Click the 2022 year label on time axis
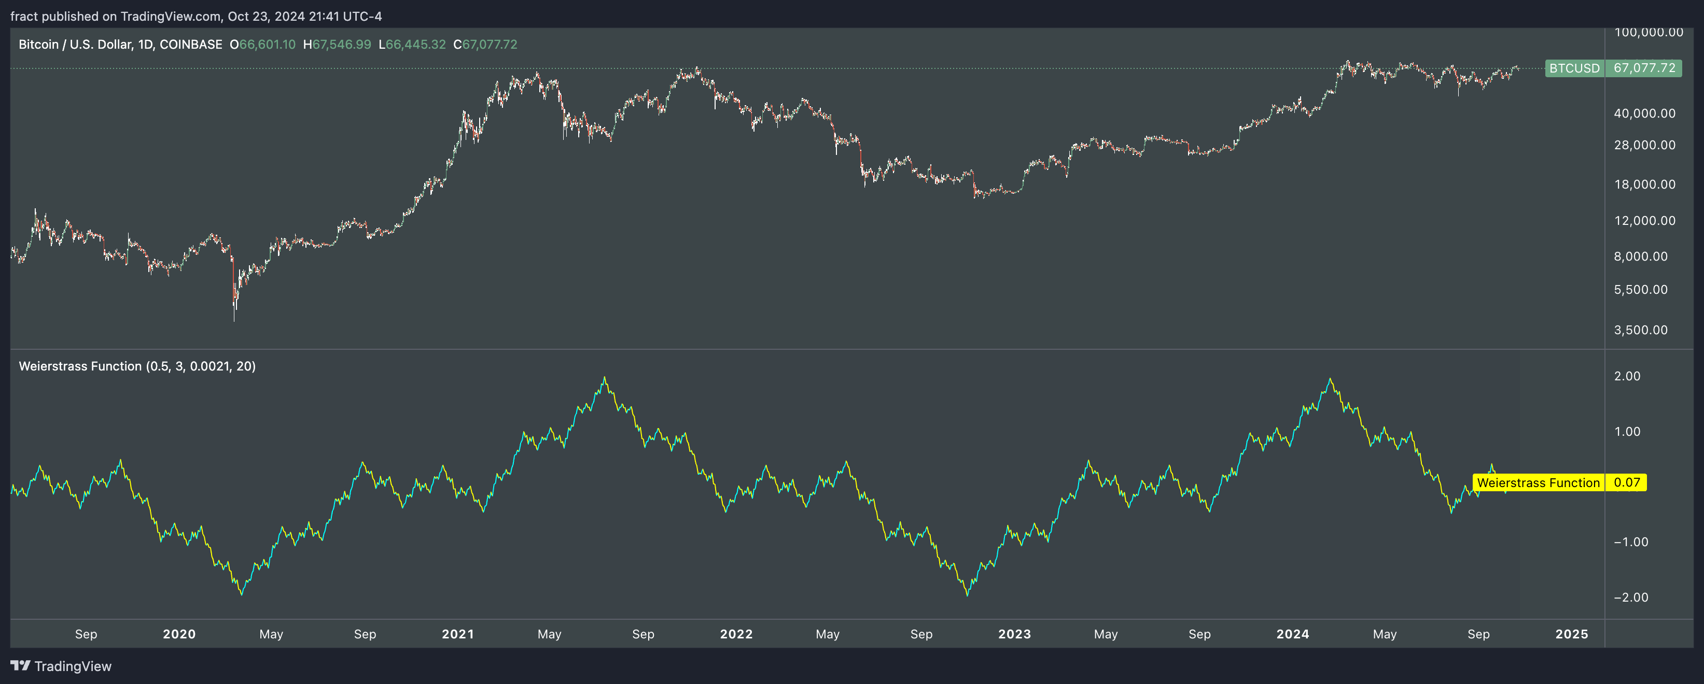 [736, 634]
